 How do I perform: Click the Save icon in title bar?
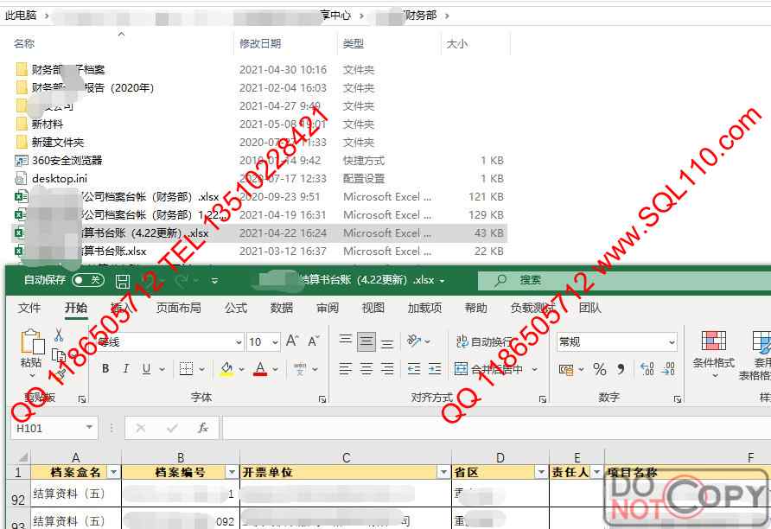coord(123,281)
